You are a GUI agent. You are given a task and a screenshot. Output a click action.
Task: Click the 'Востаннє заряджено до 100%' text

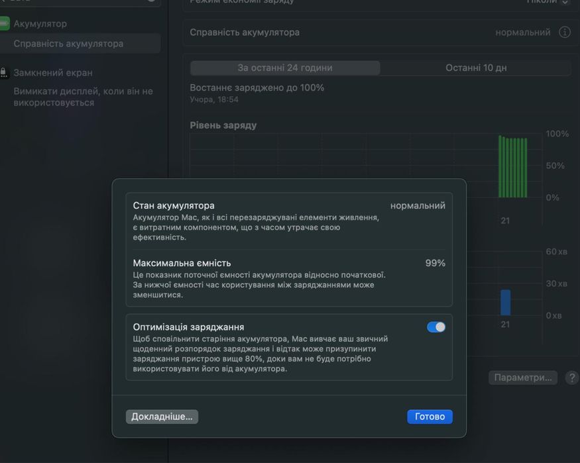(257, 88)
